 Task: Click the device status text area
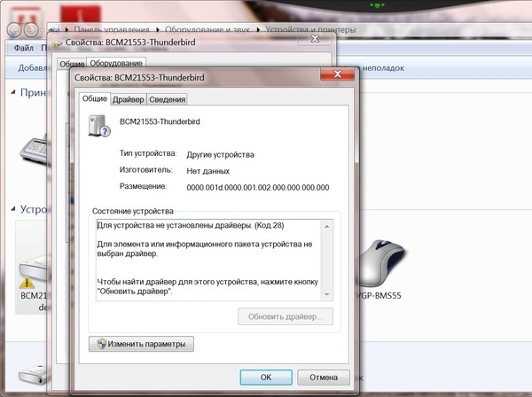(208, 260)
